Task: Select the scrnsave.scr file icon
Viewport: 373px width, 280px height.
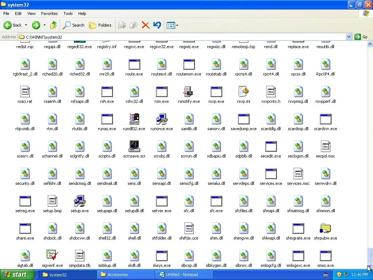Action: tap(134, 146)
